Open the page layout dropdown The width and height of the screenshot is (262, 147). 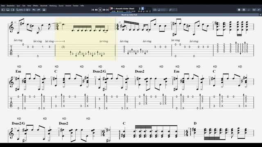[28, 10]
